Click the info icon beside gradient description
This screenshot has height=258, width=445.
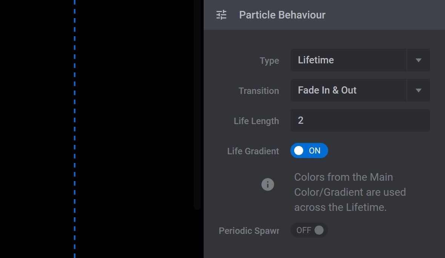268,184
